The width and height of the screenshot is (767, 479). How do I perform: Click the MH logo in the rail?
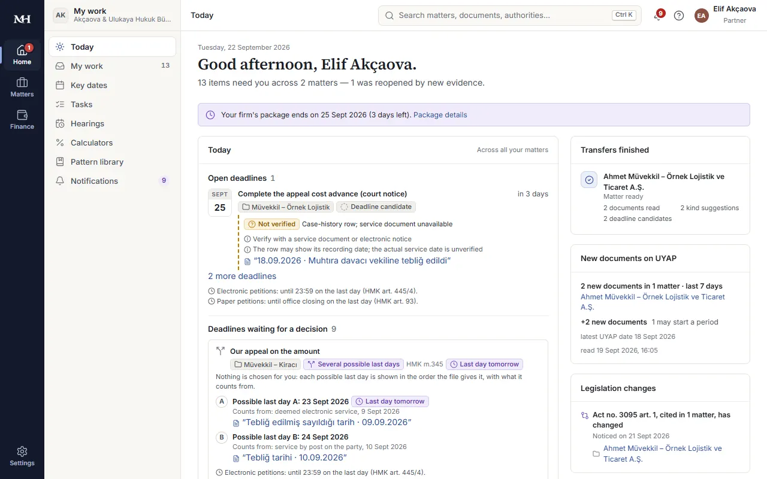pyautogui.click(x=22, y=19)
